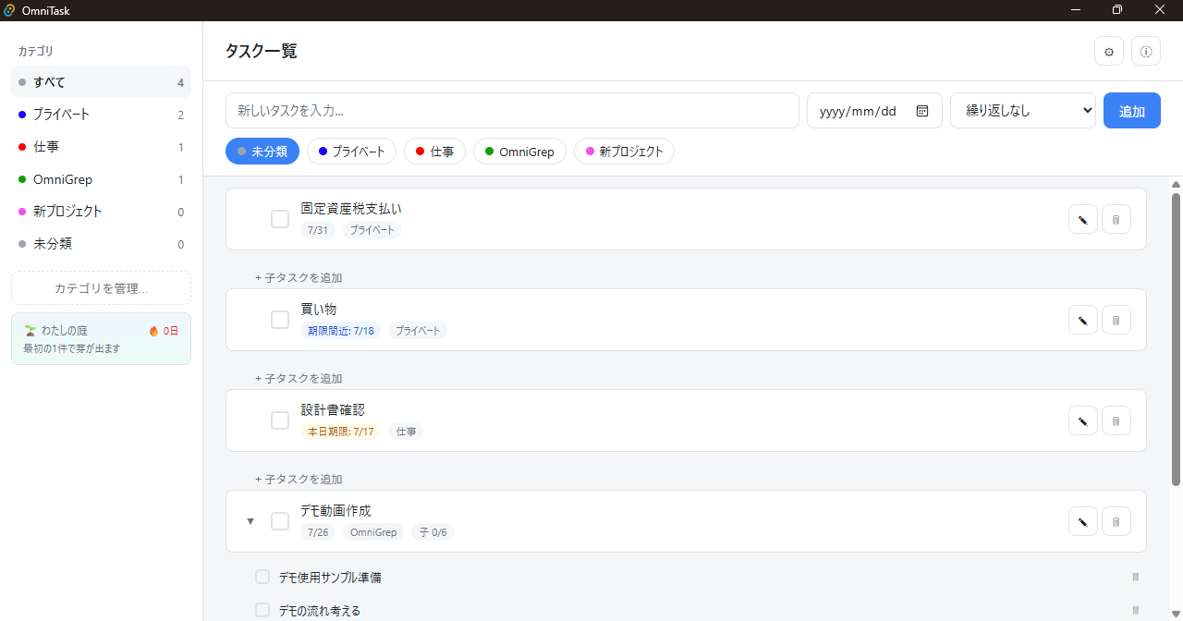The image size is (1183, 621).
Task: Edit the デモ動画作成 task with pencil icon
Action: click(x=1083, y=521)
